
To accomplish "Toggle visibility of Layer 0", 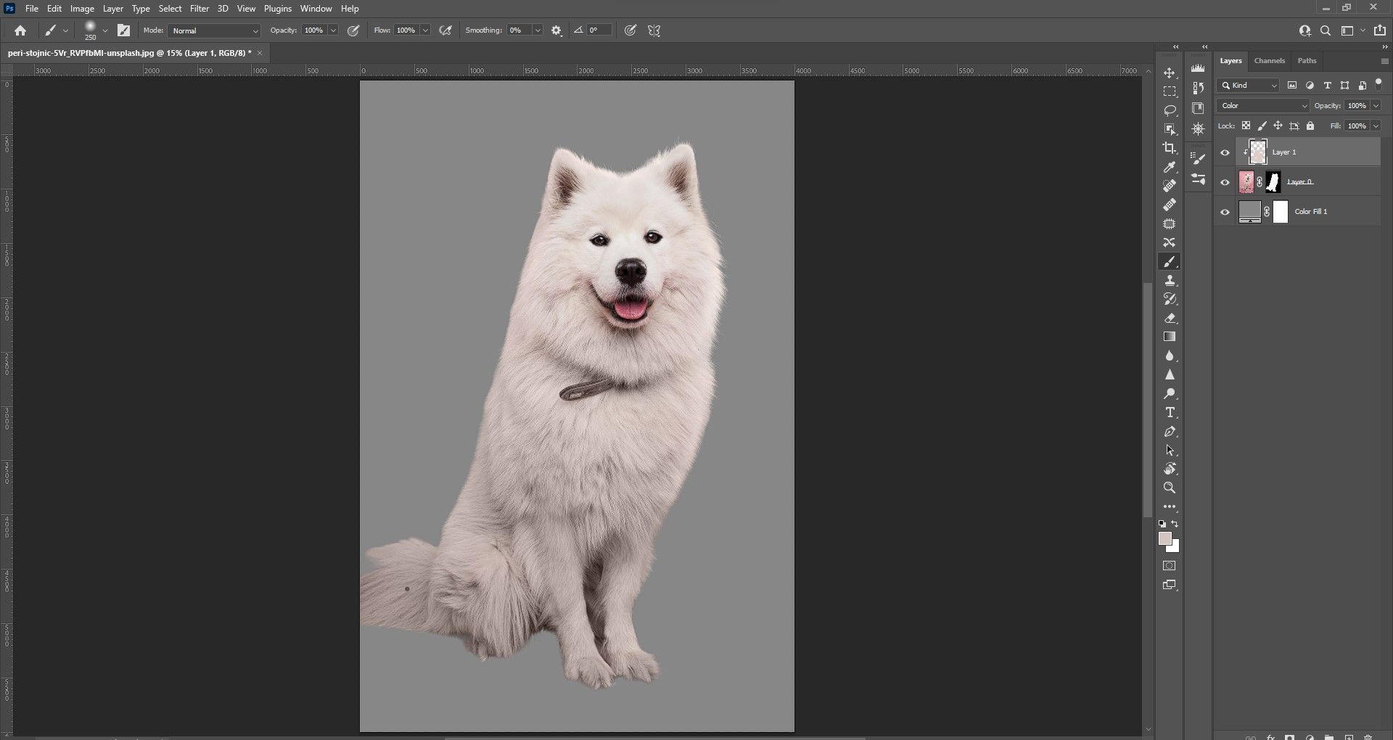I will click(x=1225, y=182).
